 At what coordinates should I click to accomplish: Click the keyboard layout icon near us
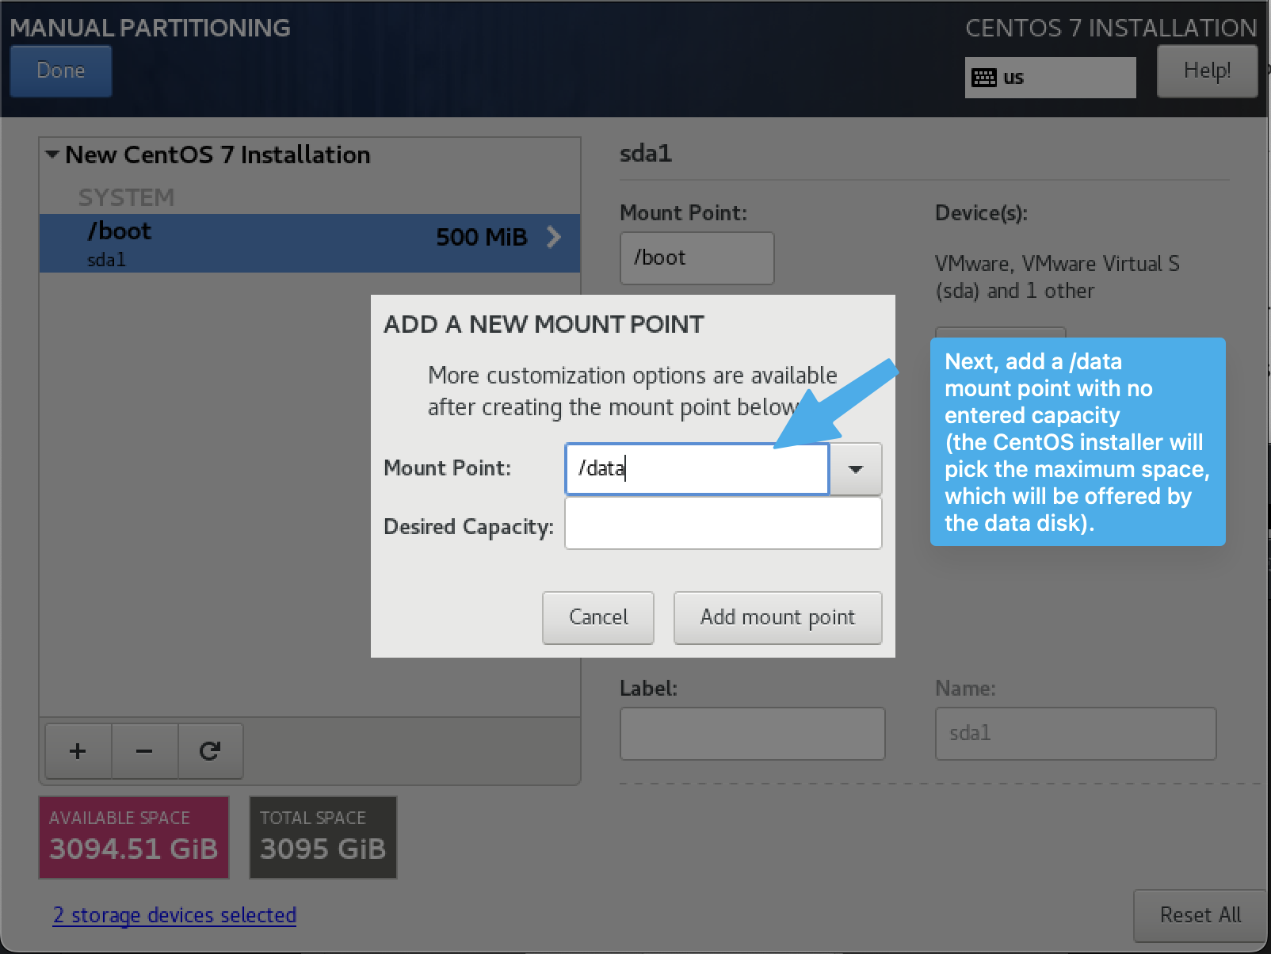[x=985, y=77]
